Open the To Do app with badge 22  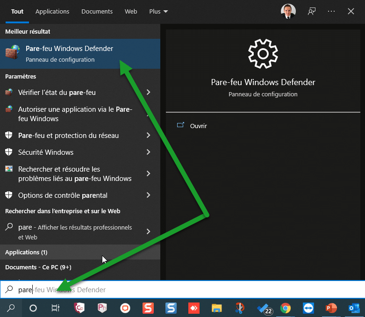pyautogui.click(x=264, y=309)
